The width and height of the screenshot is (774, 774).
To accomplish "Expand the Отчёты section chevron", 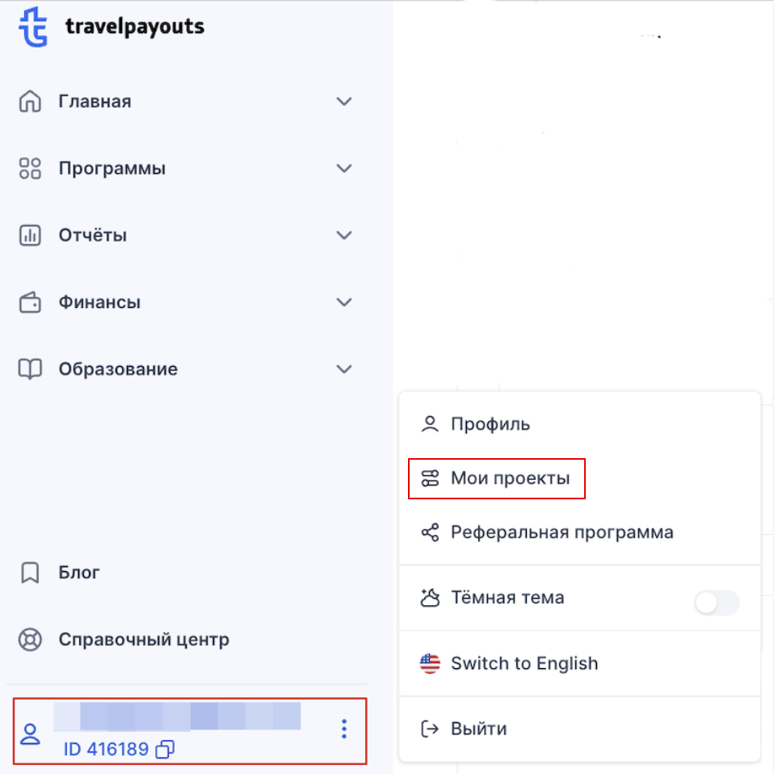I will point(344,235).
